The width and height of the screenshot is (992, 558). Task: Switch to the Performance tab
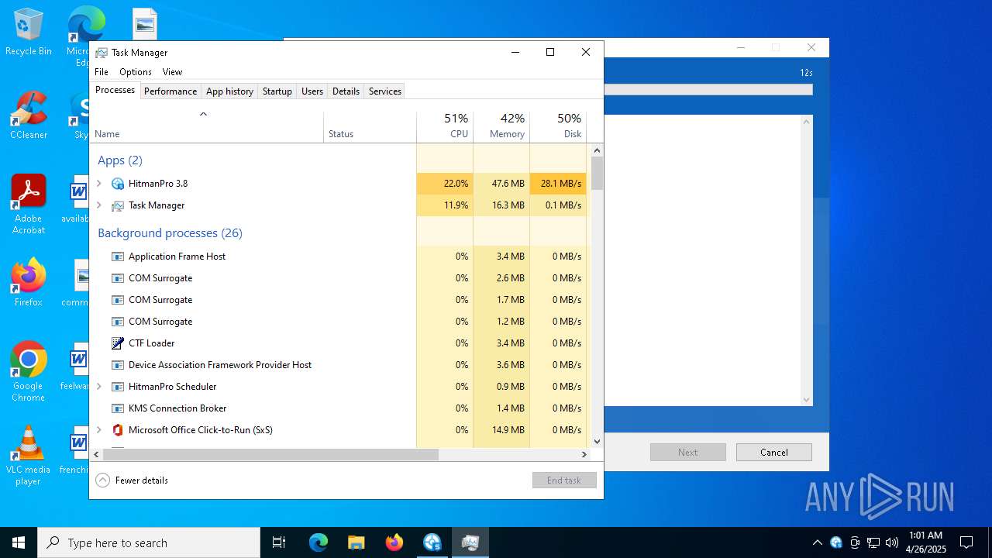[170, 91]
